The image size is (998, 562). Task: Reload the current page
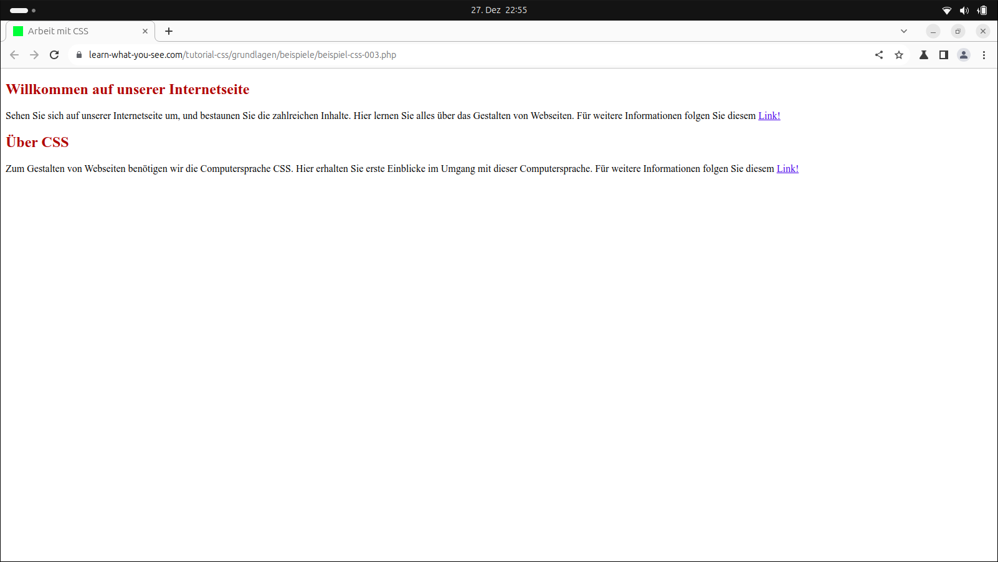tap(54, 55)
